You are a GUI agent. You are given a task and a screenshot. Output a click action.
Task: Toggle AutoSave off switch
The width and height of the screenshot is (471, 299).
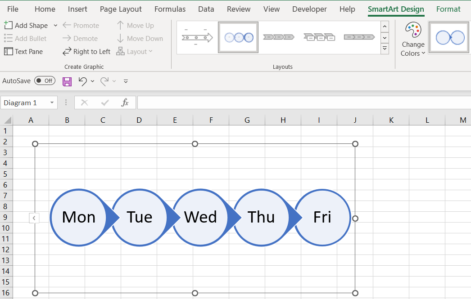[45, 81]
